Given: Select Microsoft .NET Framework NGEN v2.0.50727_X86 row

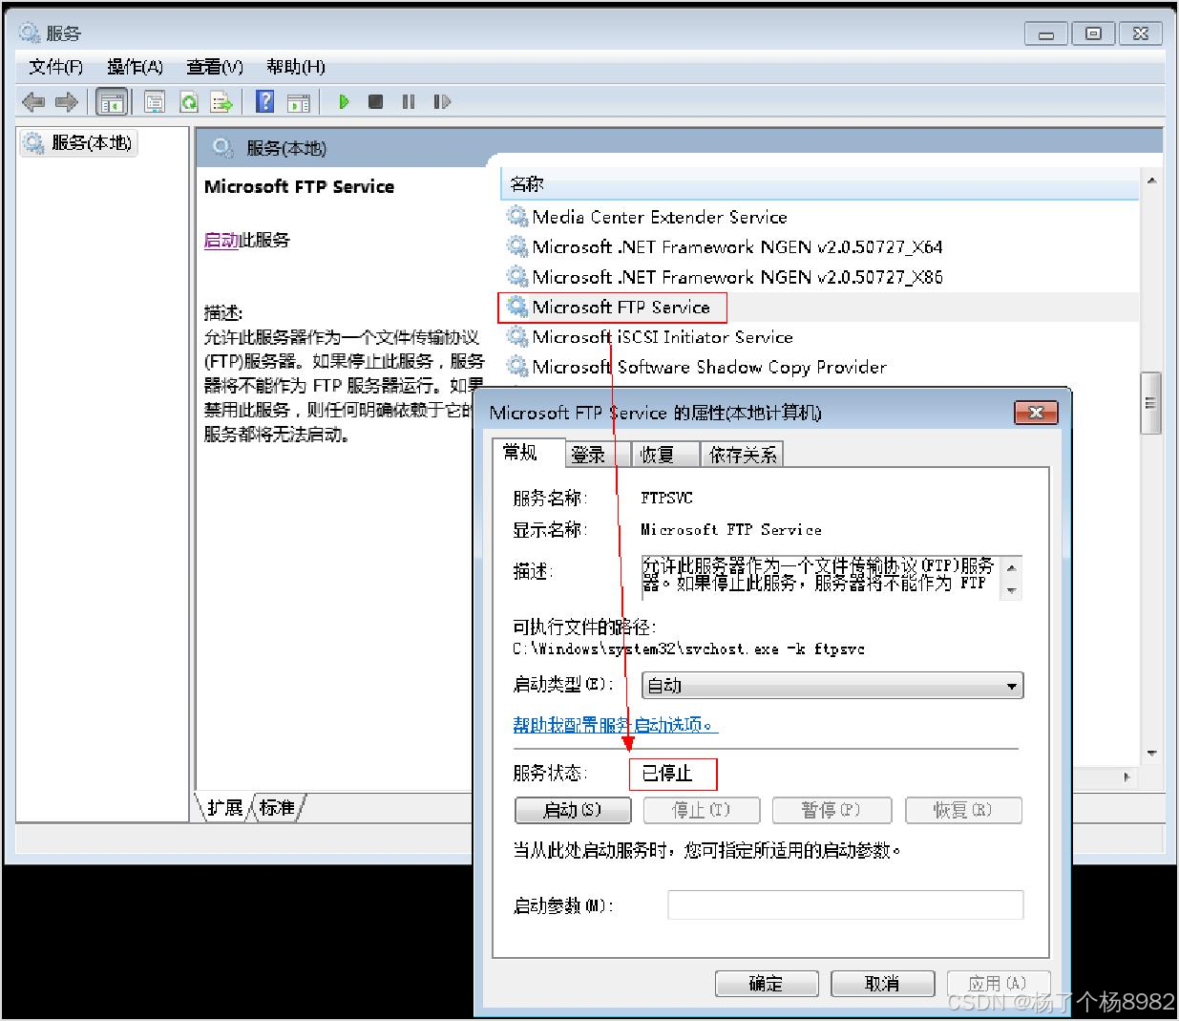Looking at the screenshot, I should click(x=819, y=277).
